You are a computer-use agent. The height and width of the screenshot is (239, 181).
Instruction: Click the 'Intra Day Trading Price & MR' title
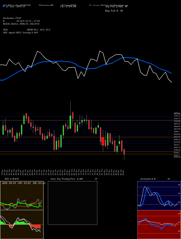67,179
